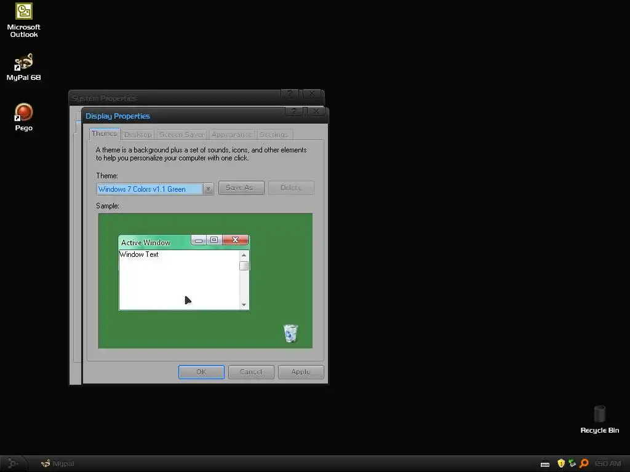Open the Themes tab
630x472 pixels.
[104, 133]
